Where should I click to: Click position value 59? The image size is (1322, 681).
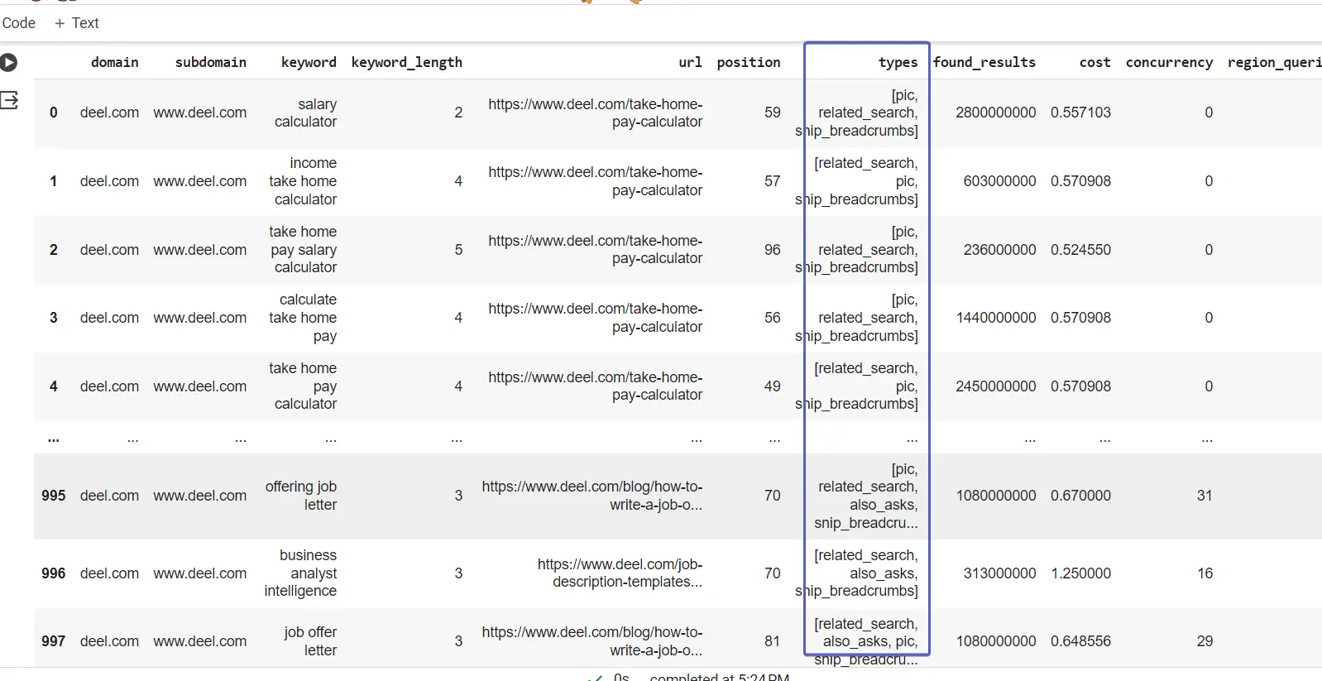pos(773,113)
